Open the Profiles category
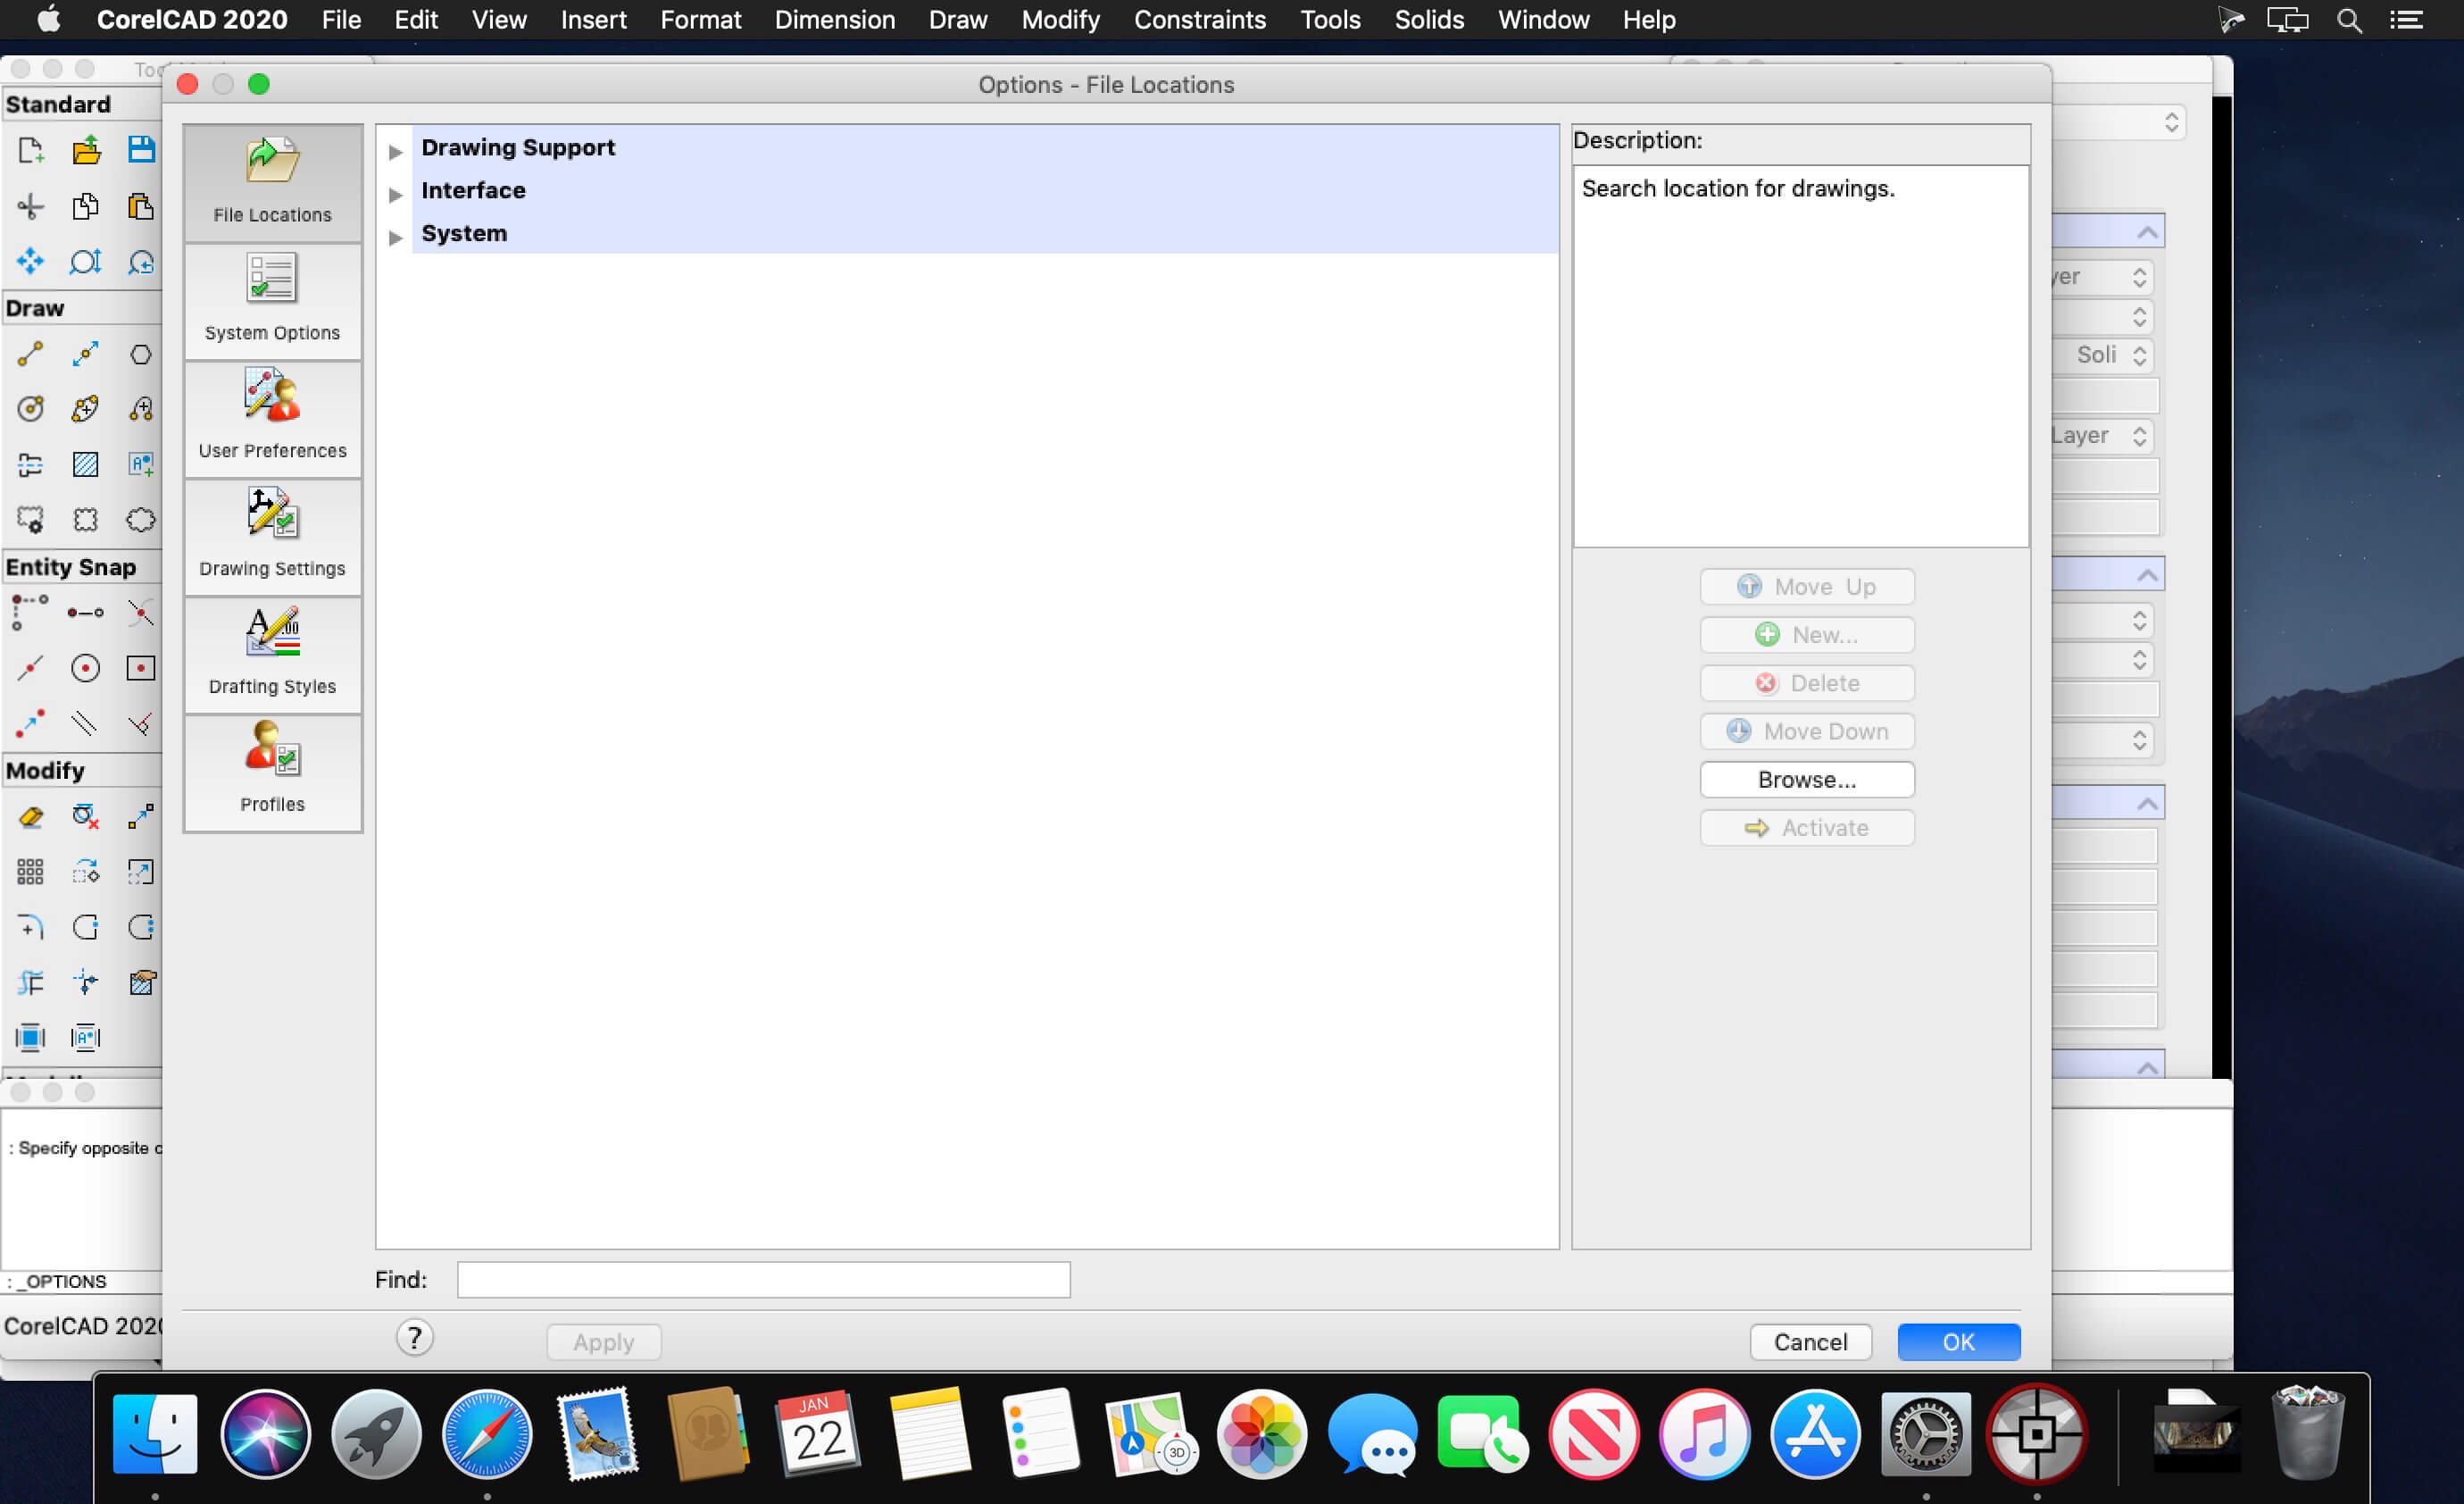Viewport: 2464px width, 1504px height. click(272, 771)
